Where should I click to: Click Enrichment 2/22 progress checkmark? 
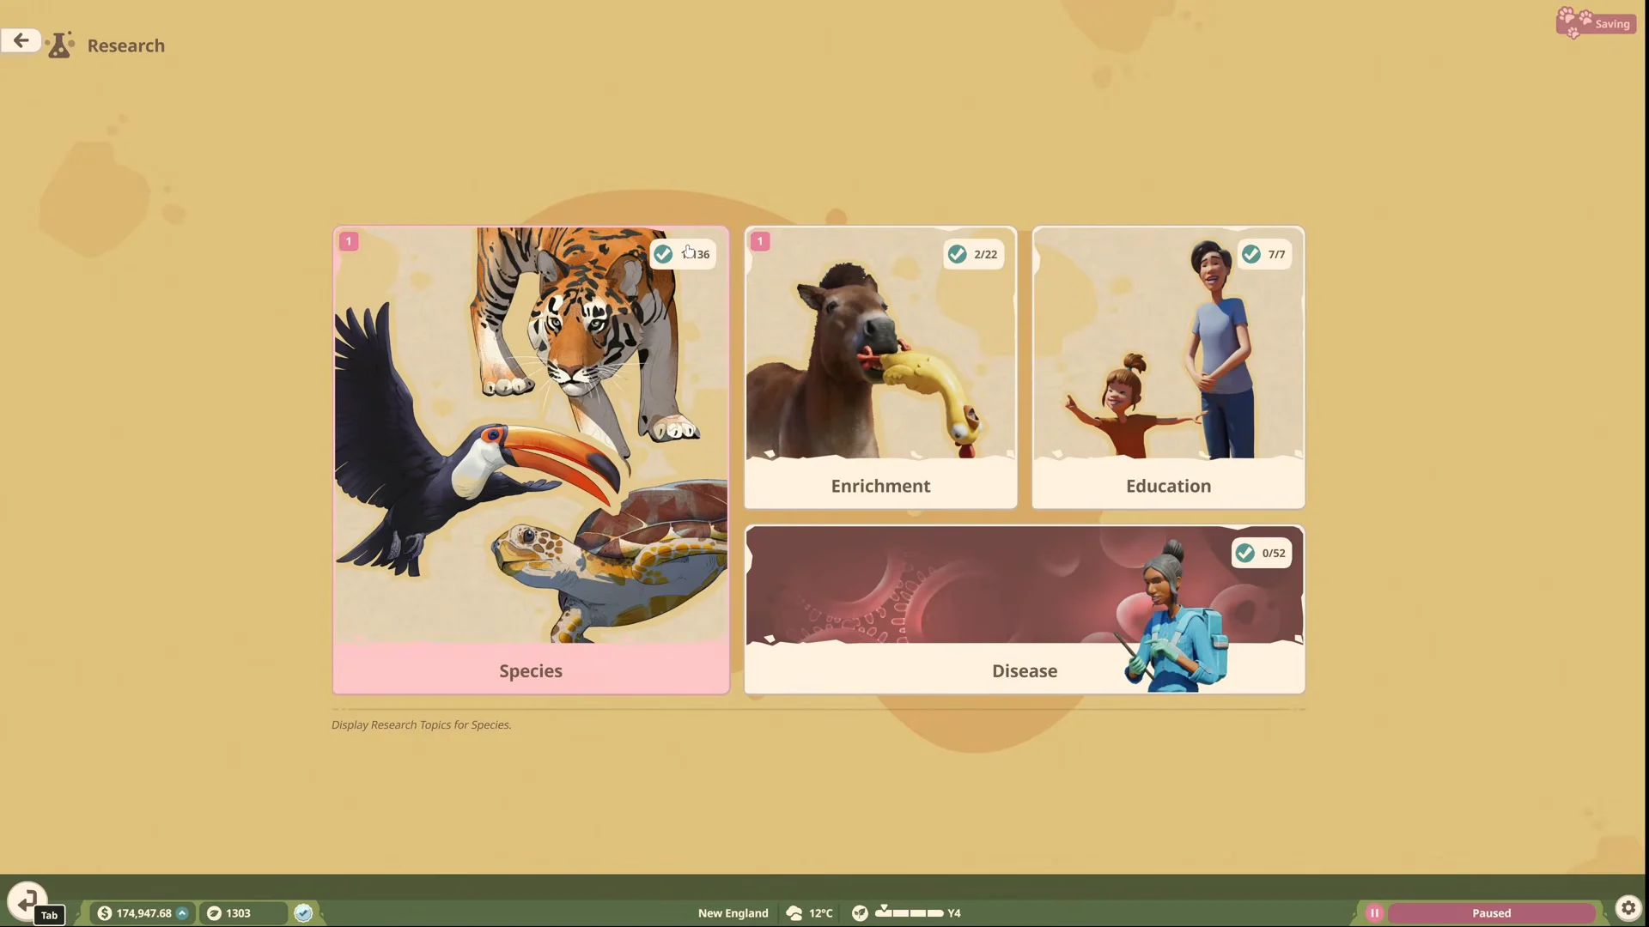957,254
